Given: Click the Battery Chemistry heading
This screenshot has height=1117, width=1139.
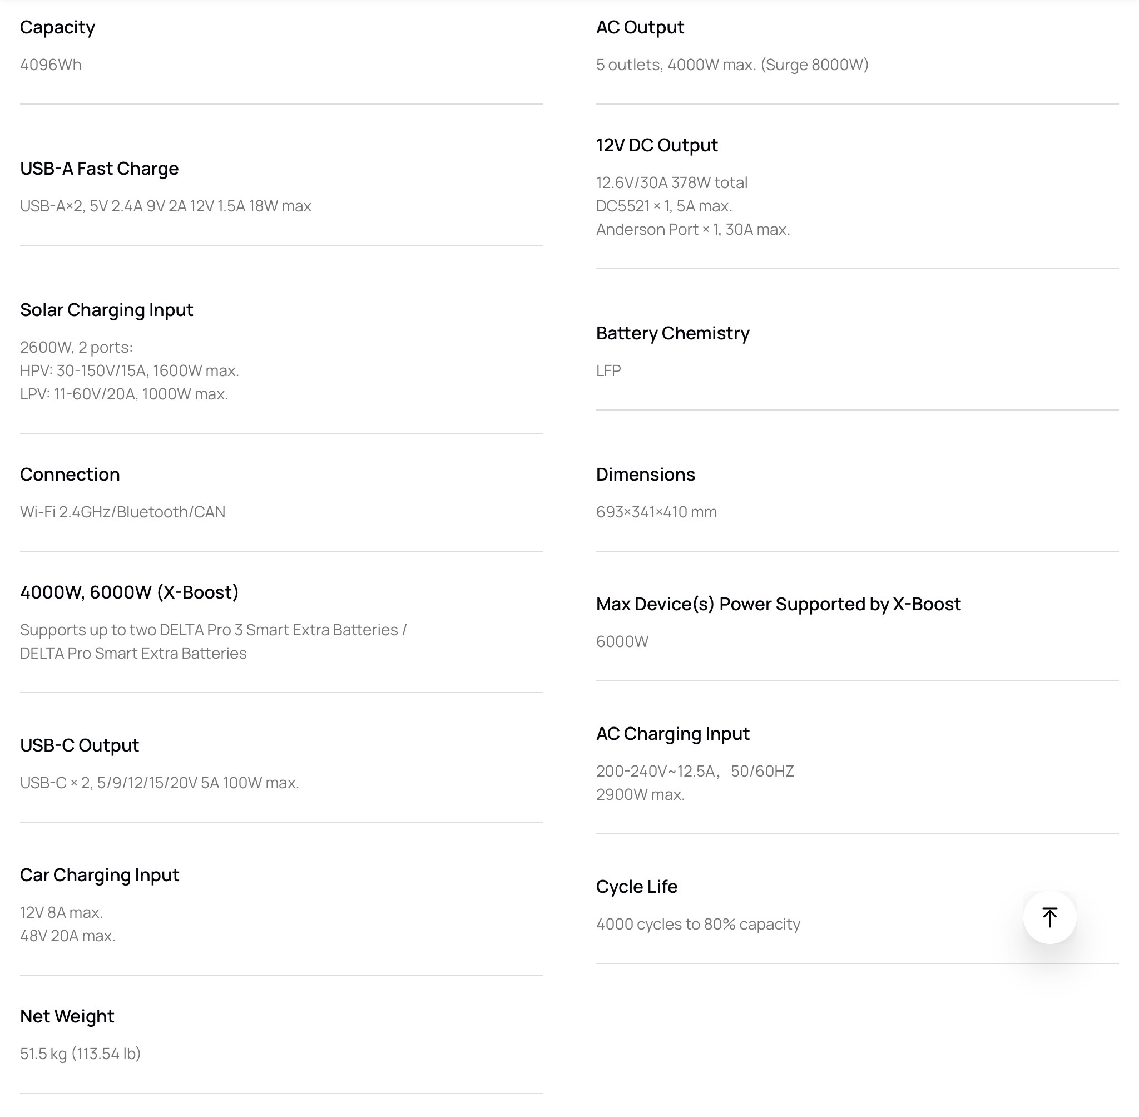Looking at the screenshot, I should tap(672, 333).
